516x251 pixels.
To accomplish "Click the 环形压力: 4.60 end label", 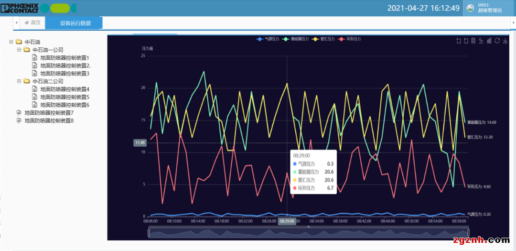I will (x=479, y=186).
